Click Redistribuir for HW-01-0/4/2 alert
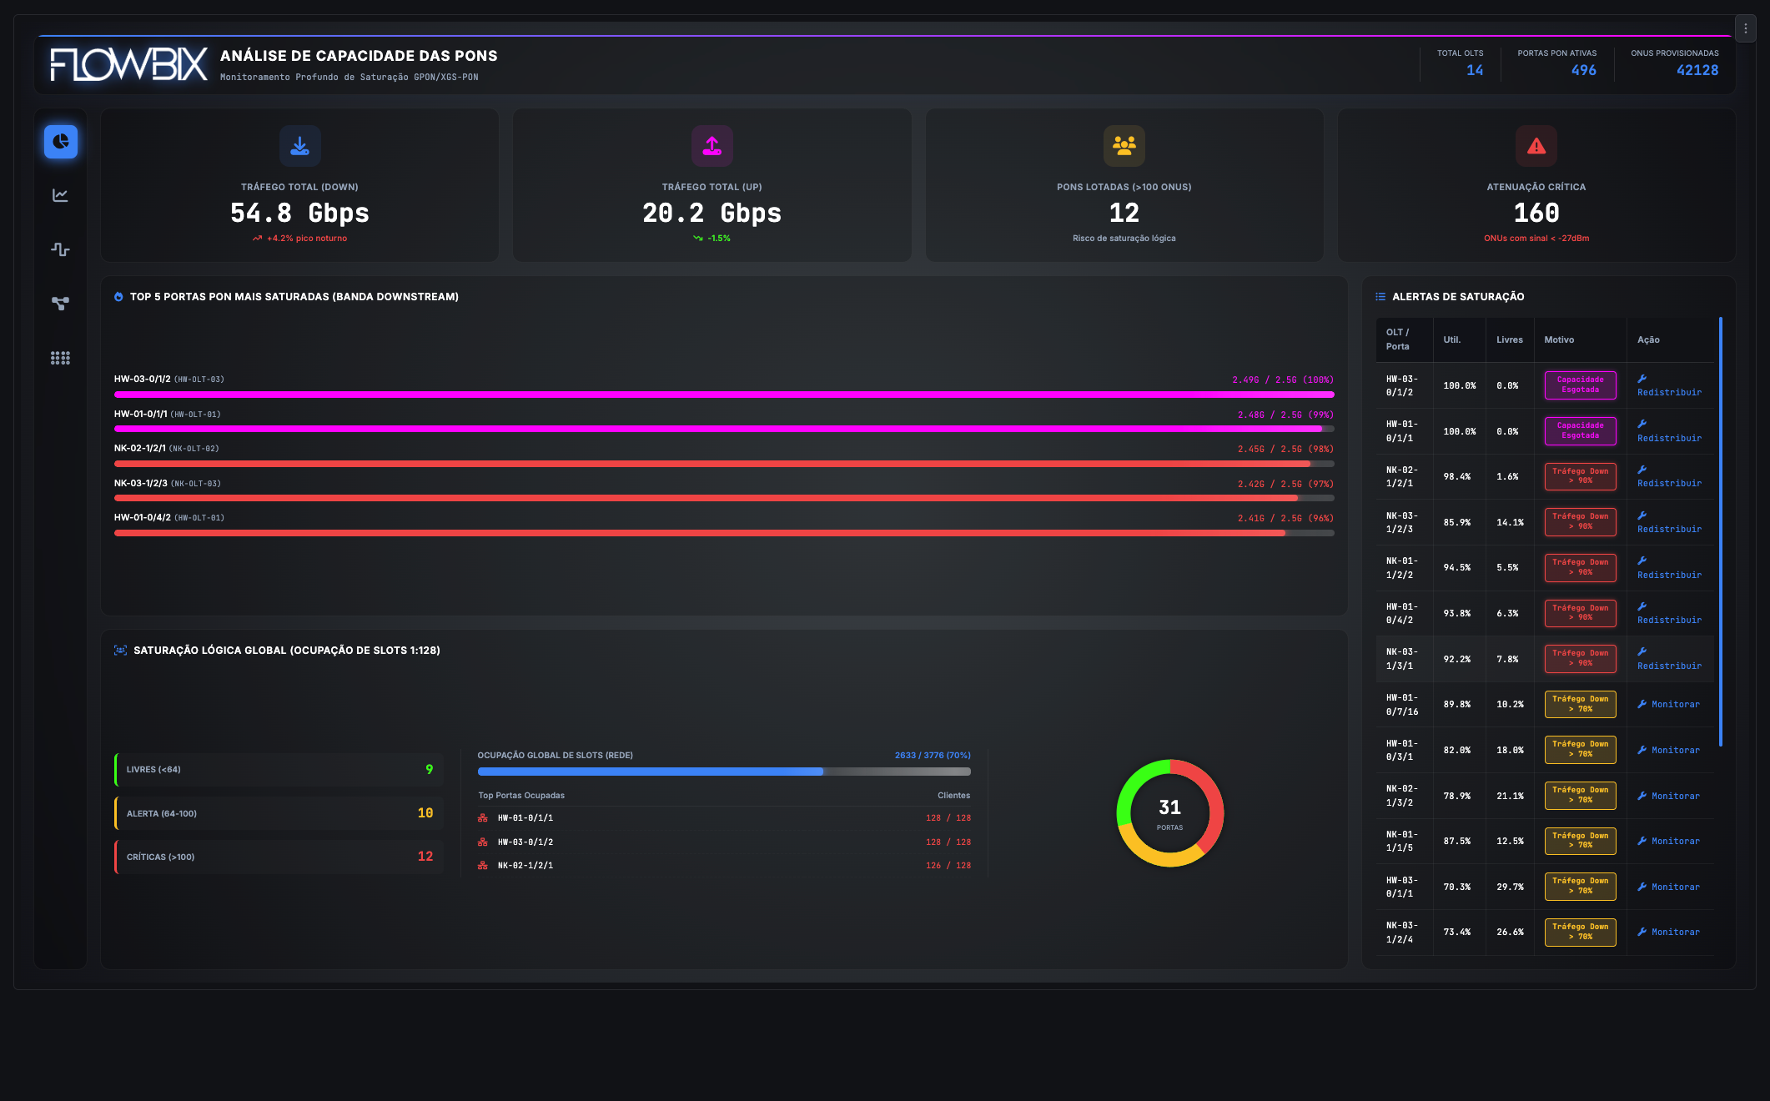The height and width of the screenshot is (1101, 1770). 1669,613
